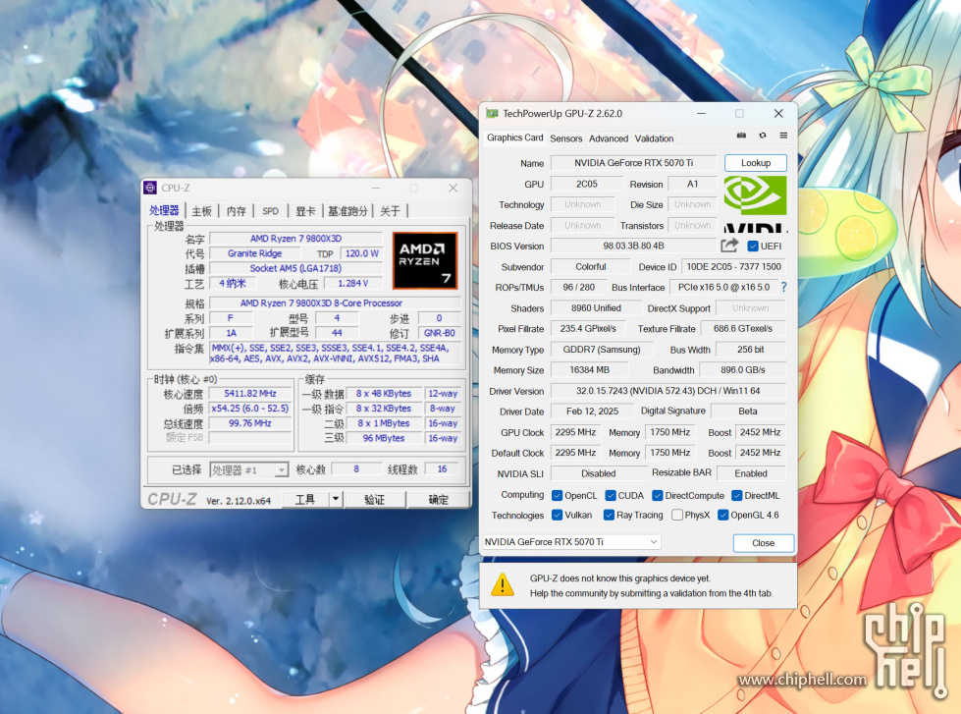Open the GPU-Z hamburger menu
The width and height of the screenshot is (961, 714).
click(x=783, y=135)
